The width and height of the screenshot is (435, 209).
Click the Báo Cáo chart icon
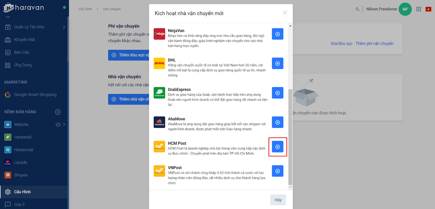click(x=8, y=52)
